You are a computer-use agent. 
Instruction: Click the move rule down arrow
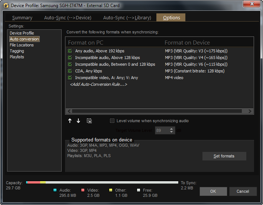coord(78,121)
